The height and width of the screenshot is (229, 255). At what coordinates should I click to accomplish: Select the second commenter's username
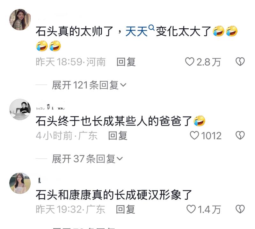point(51,107)
